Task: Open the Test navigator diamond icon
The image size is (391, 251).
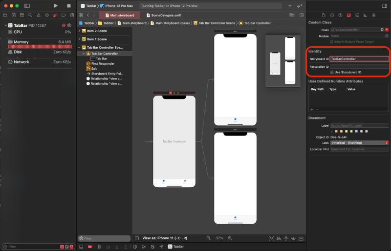Action: click(47, 15)
